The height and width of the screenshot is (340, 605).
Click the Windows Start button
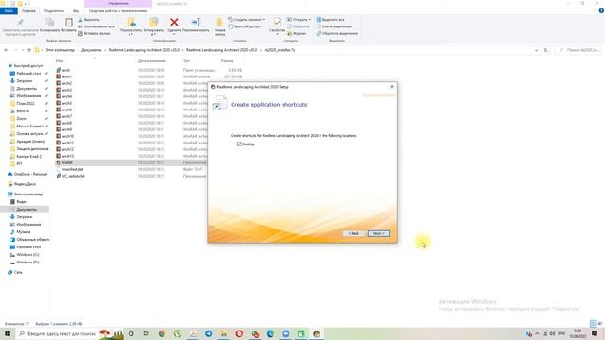click(x=8, y=333)
